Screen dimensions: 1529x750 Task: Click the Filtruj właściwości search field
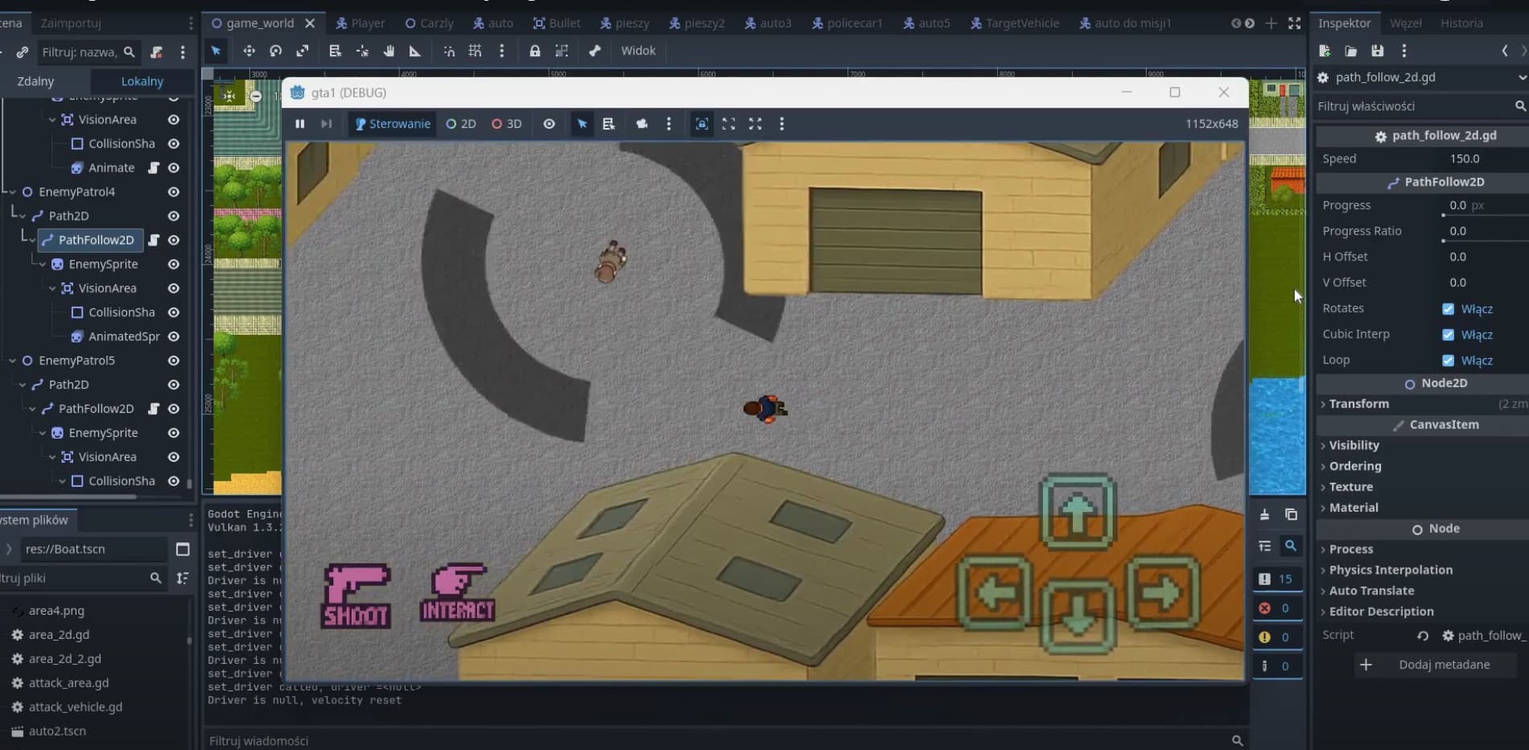[x=1412, y=106]
